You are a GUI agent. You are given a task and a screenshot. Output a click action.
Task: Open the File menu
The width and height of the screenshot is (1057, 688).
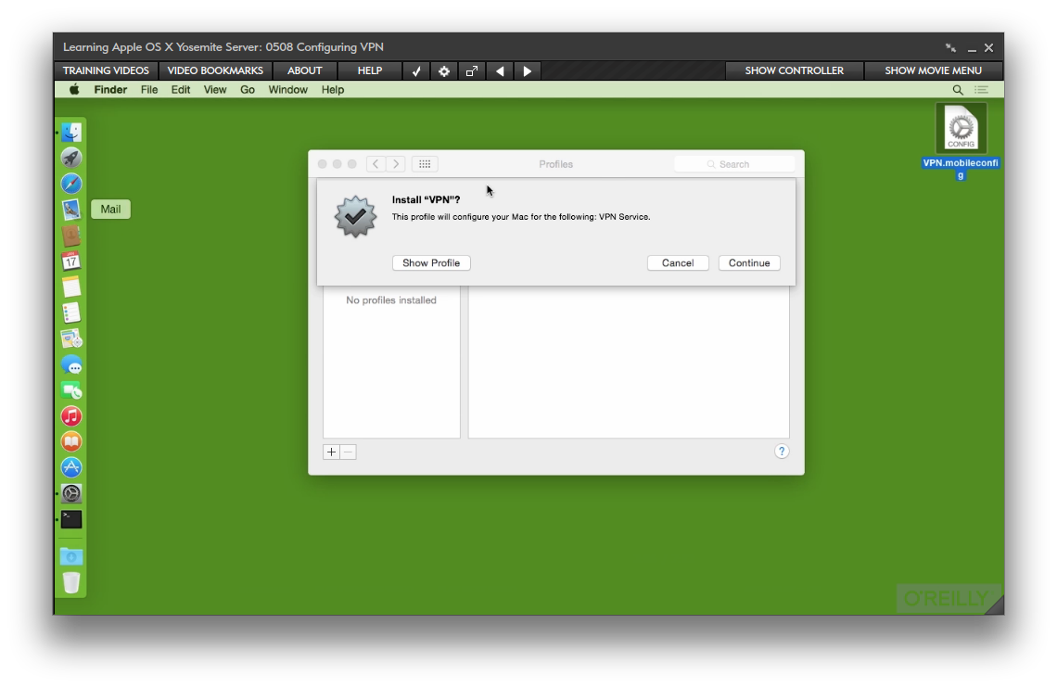click(149, 90)
